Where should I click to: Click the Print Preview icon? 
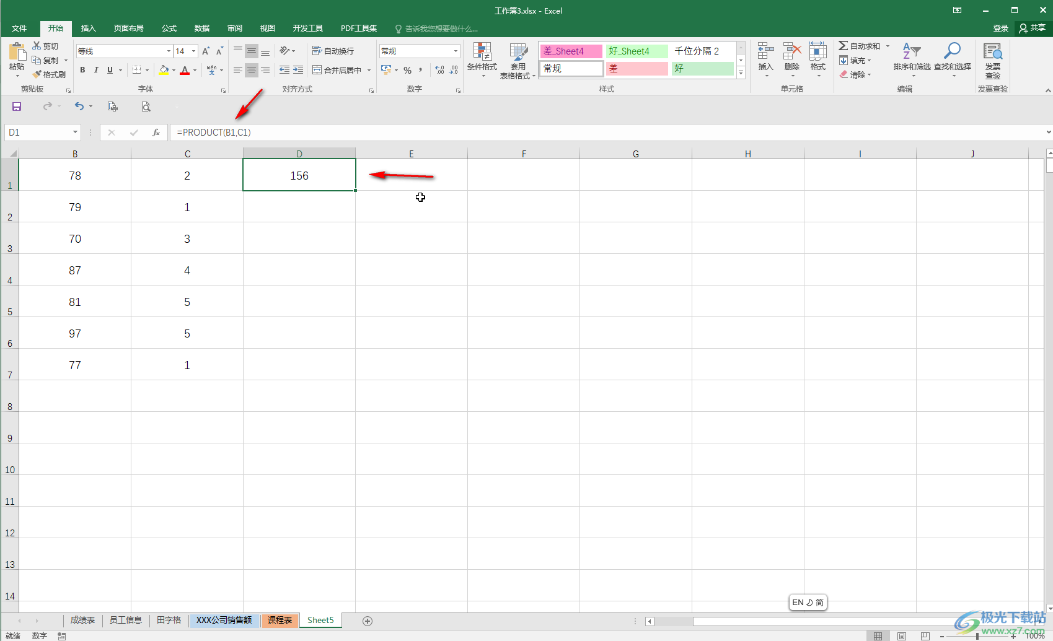[146, 107]
